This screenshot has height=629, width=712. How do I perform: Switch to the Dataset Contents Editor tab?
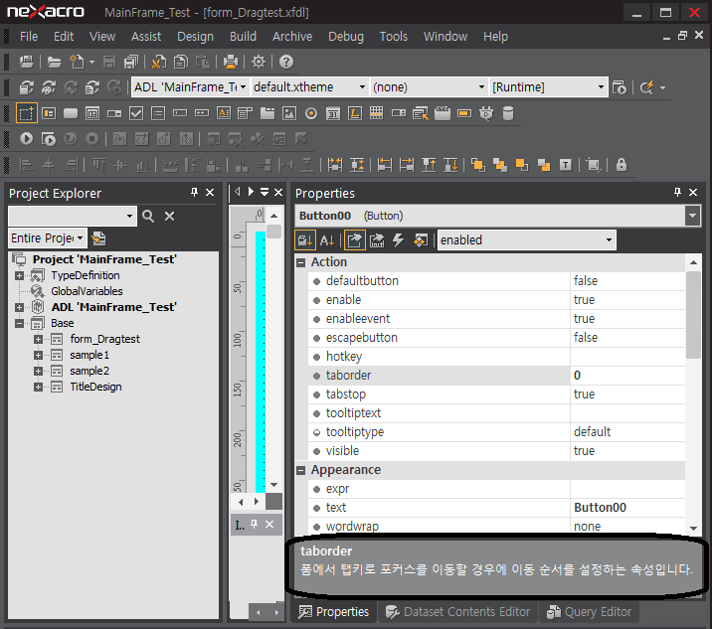[457, 612]
